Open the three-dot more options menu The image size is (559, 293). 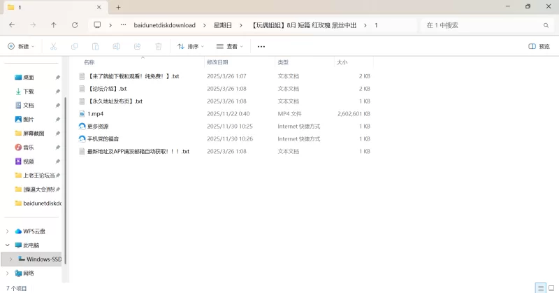[261, 46]
